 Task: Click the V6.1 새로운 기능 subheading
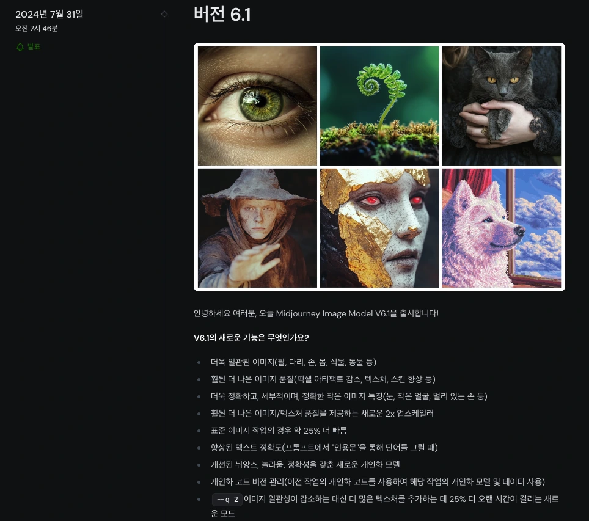251,338
